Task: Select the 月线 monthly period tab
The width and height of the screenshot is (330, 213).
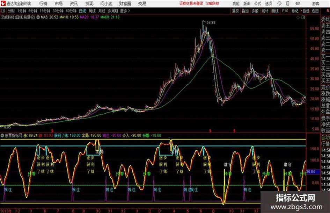Action: (x=102, y=11)
